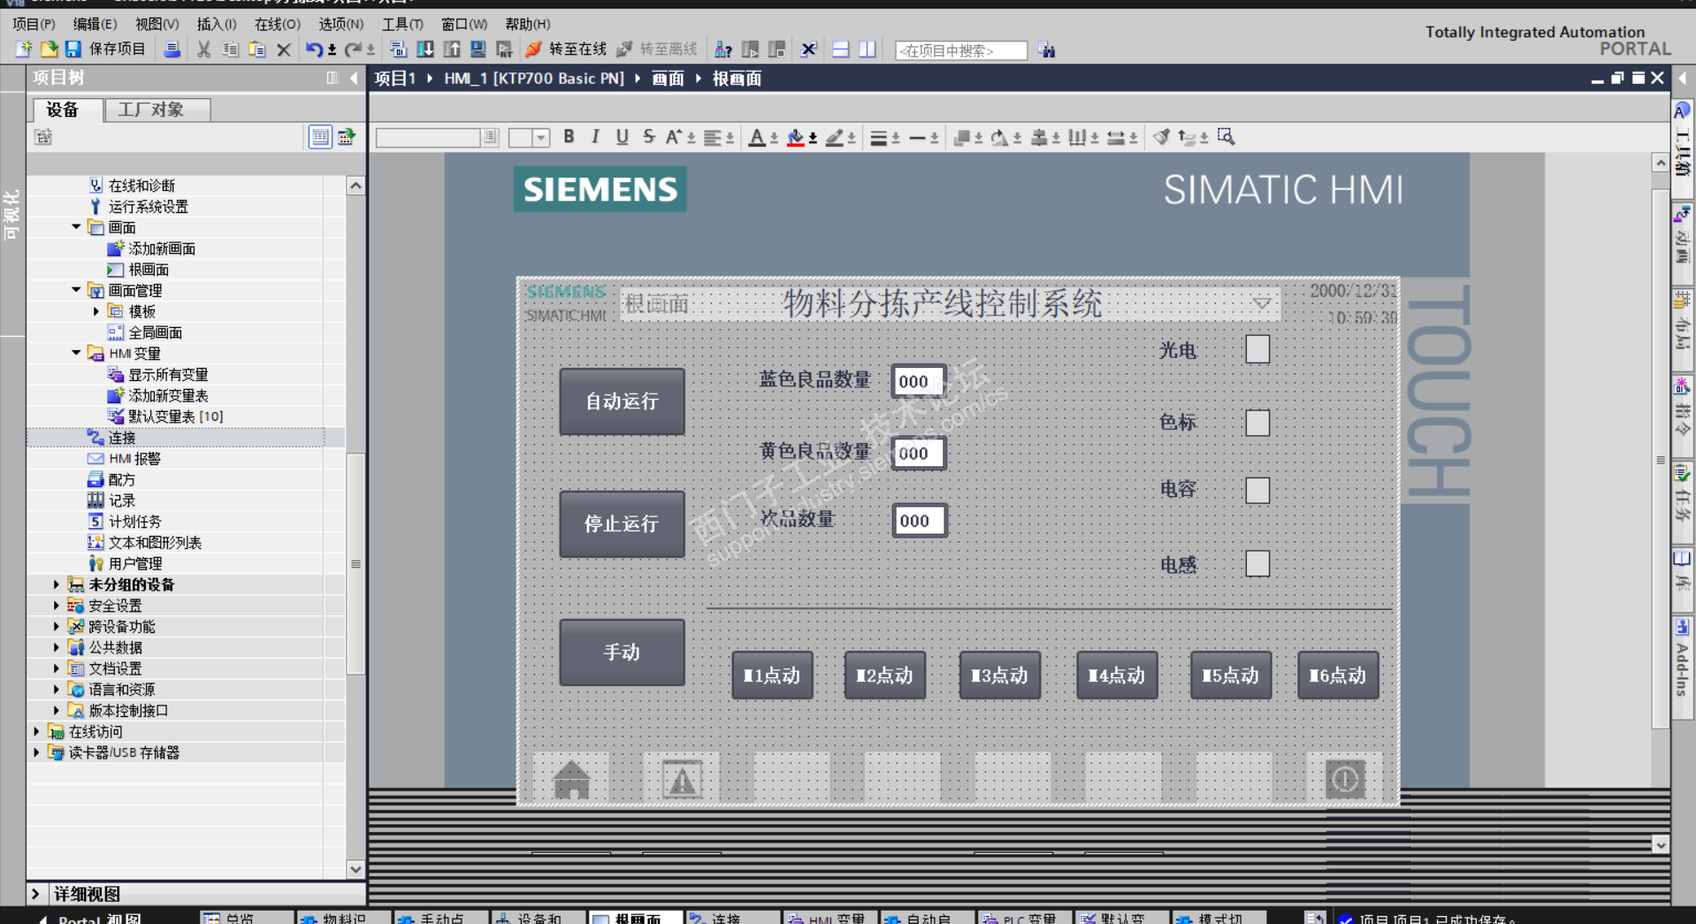Click the 用户管理 user administration icon
Viewport: 1696px width, 924px height.
pyautogui.click(x=95, y=563)
